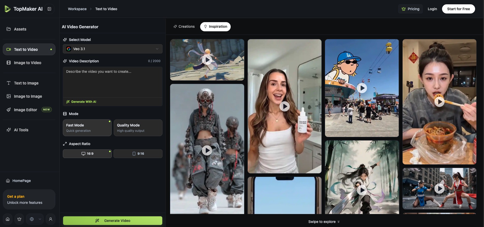Image resolution: width=484 pixels, height=227 pixels.
Task: Open the user profile icon
Action: coord(51,219)
